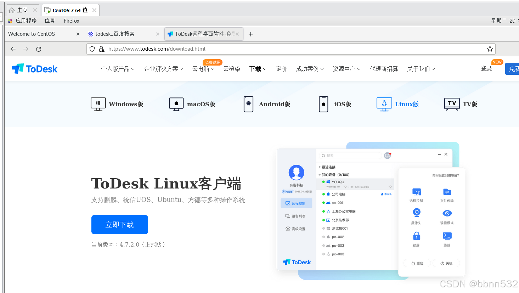Toggle the bookmark star in the address bar
519x293 pixels.
[490, 49]
